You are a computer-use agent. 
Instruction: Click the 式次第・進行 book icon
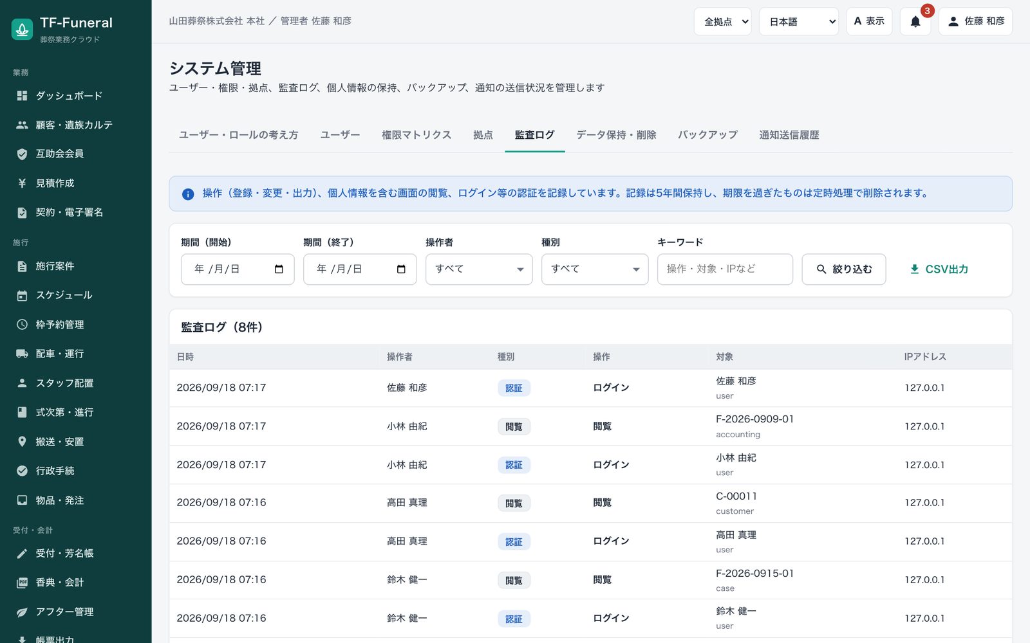[x=22, y=412]
